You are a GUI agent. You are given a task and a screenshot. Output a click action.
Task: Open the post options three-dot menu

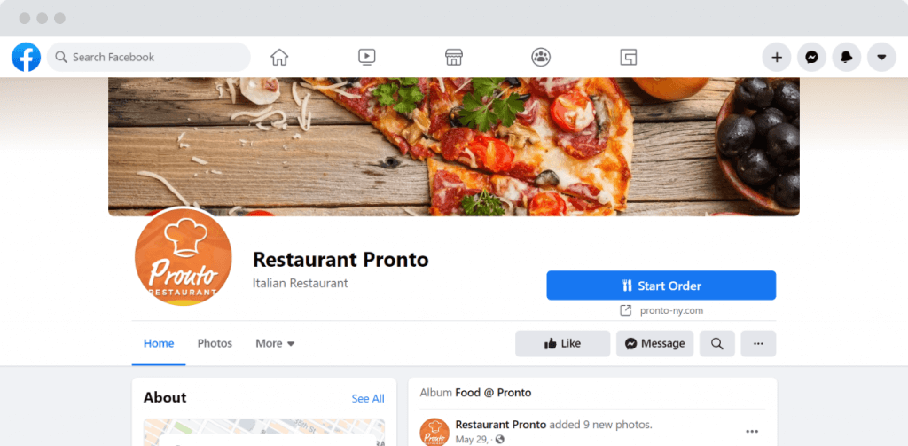point(752,432)
